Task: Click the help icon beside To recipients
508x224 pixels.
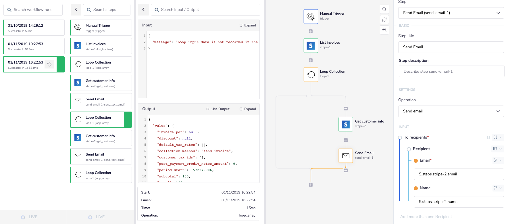Action: (x=488, y=137)
